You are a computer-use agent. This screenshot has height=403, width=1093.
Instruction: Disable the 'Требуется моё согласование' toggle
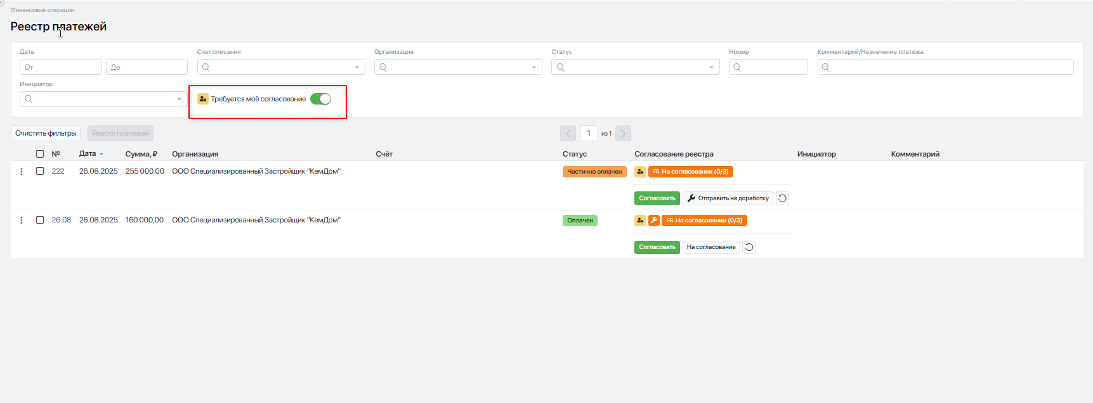pyautogui.click(x=321, y=99)
